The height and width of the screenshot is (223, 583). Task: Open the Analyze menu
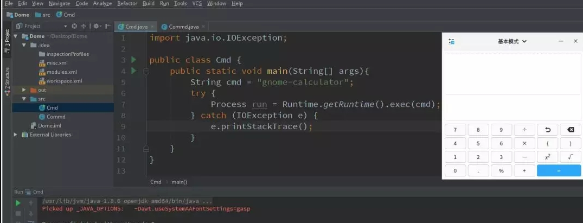(102, 3)
